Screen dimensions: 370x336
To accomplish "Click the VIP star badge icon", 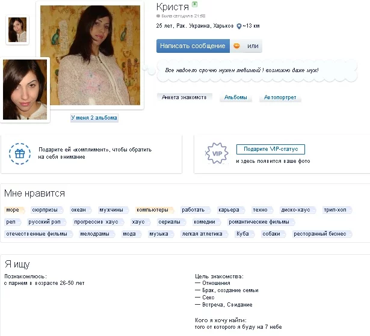I will click(217, 153).
